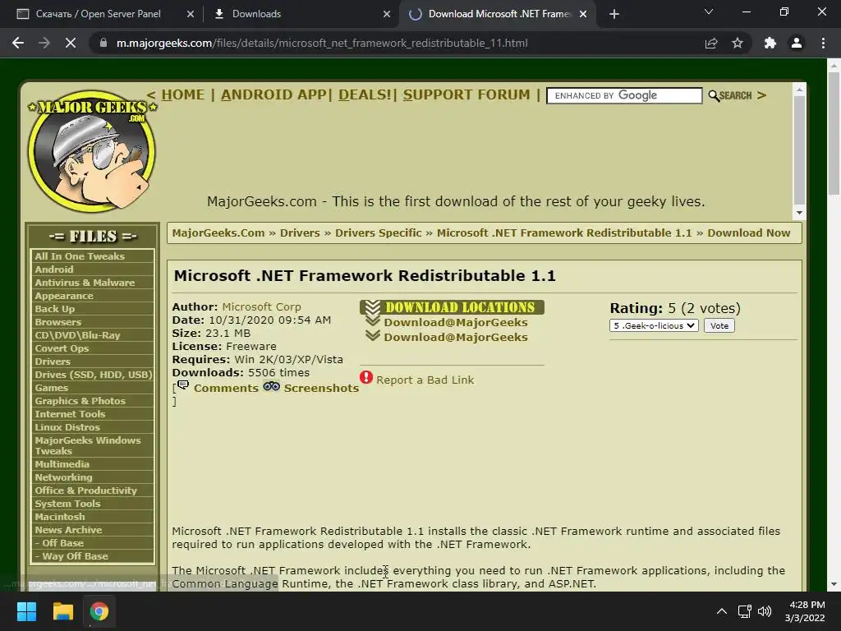Viewport: 841px width, 631px height.
Task: Click the second Download@MajorGeeks link
Action: (456, 338)
